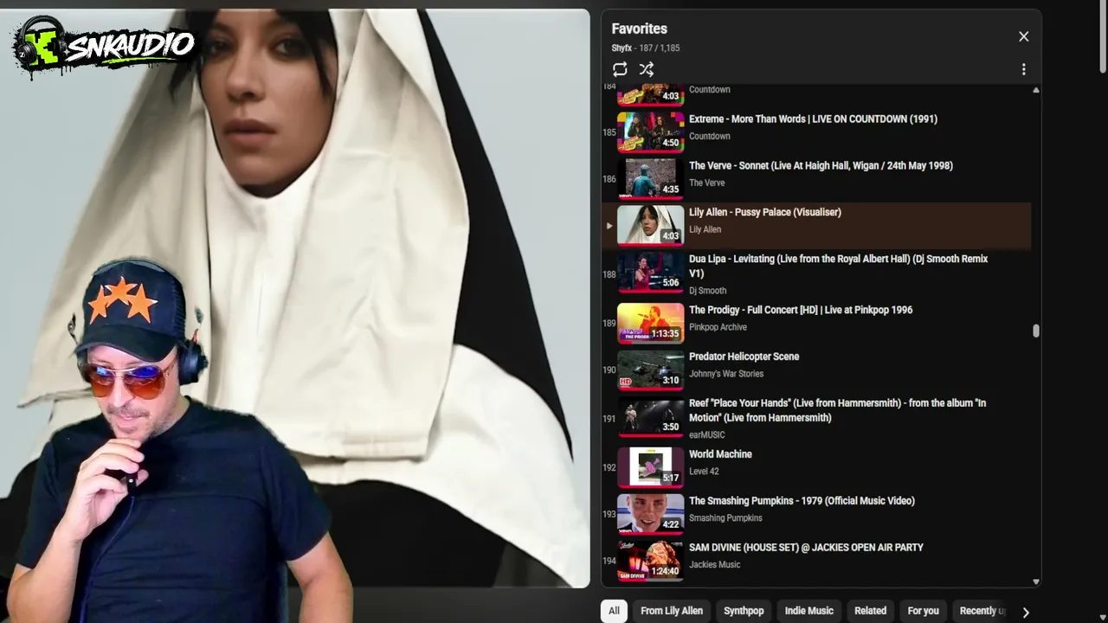Play the SAM DIVINE house set thumbnail
The width and height of the screenshot is (1108, 623).
point(651,561)
